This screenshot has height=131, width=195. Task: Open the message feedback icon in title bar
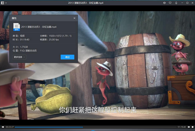coord(170,3)
